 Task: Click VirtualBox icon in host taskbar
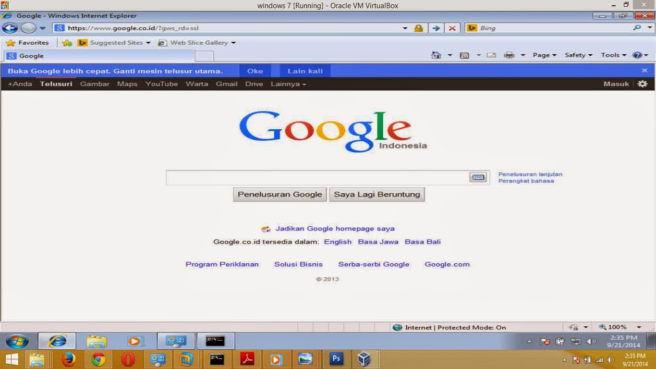[364, 359]
